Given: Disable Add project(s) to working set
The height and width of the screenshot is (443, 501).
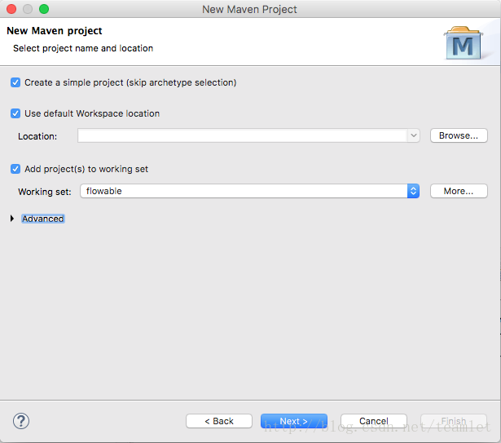Looking at the screenshot, I should (15, 169).
